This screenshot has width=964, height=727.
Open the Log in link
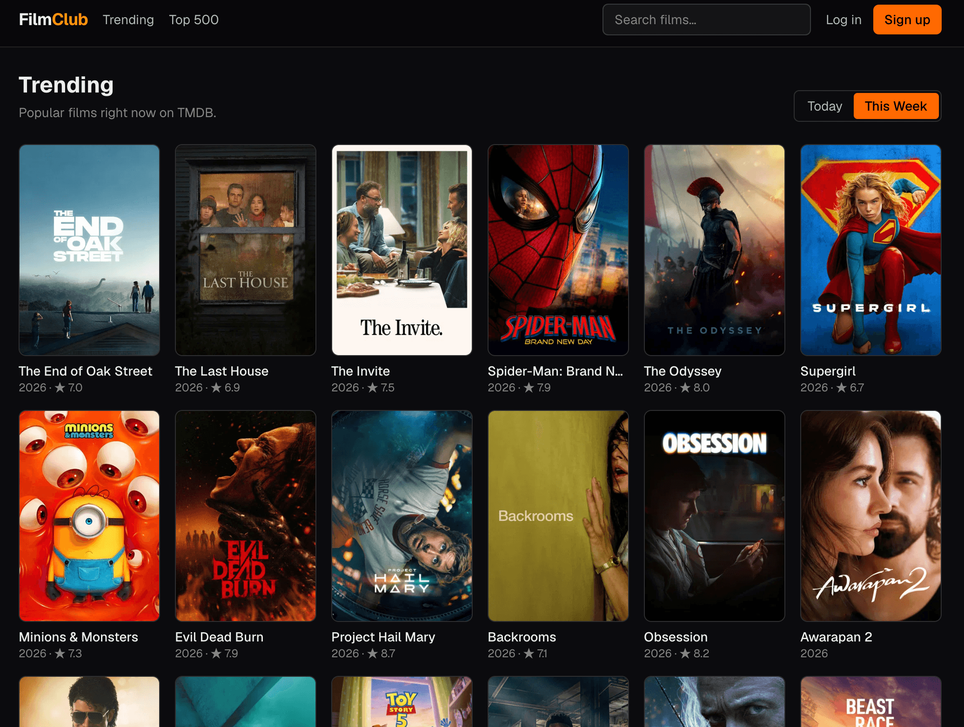843,20
